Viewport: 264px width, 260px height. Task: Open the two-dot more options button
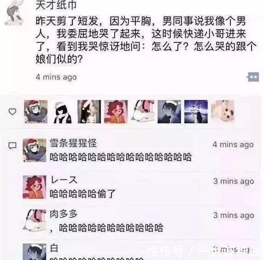click(253, 77)
